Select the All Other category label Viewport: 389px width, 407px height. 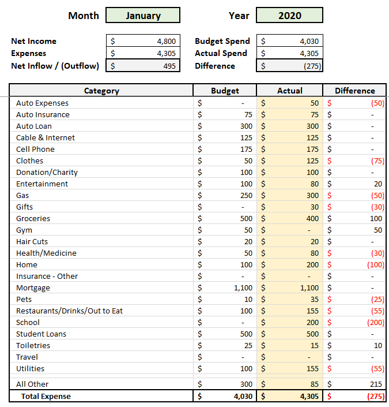(x=32, y=384)
